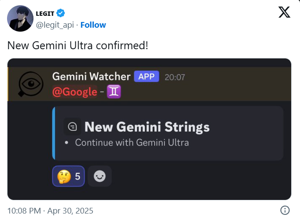Screen dimensions: 300x221
Task: Follow the @legit_api account
Action: click(x=93, y=25)
